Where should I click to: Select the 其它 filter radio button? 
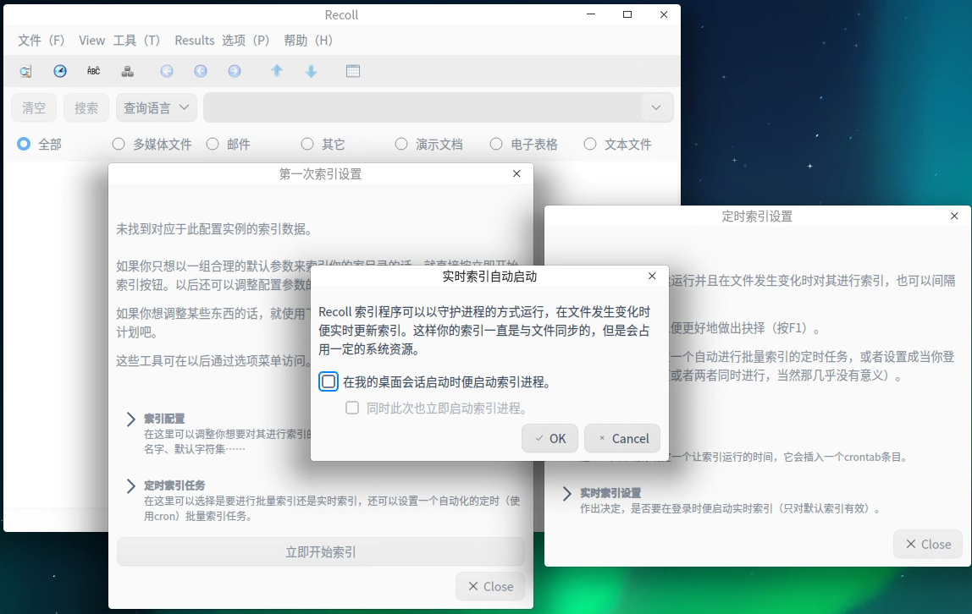[x=307, y=145]
